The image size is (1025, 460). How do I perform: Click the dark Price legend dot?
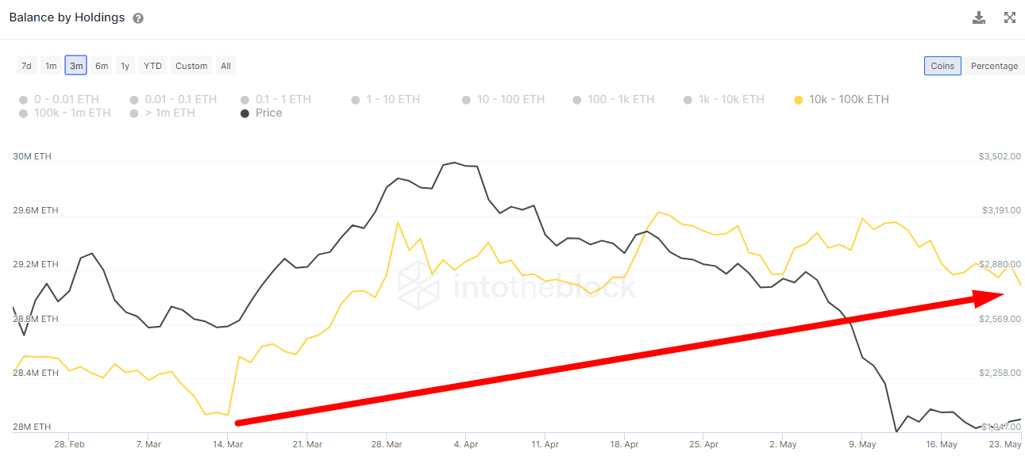[245, 113]
